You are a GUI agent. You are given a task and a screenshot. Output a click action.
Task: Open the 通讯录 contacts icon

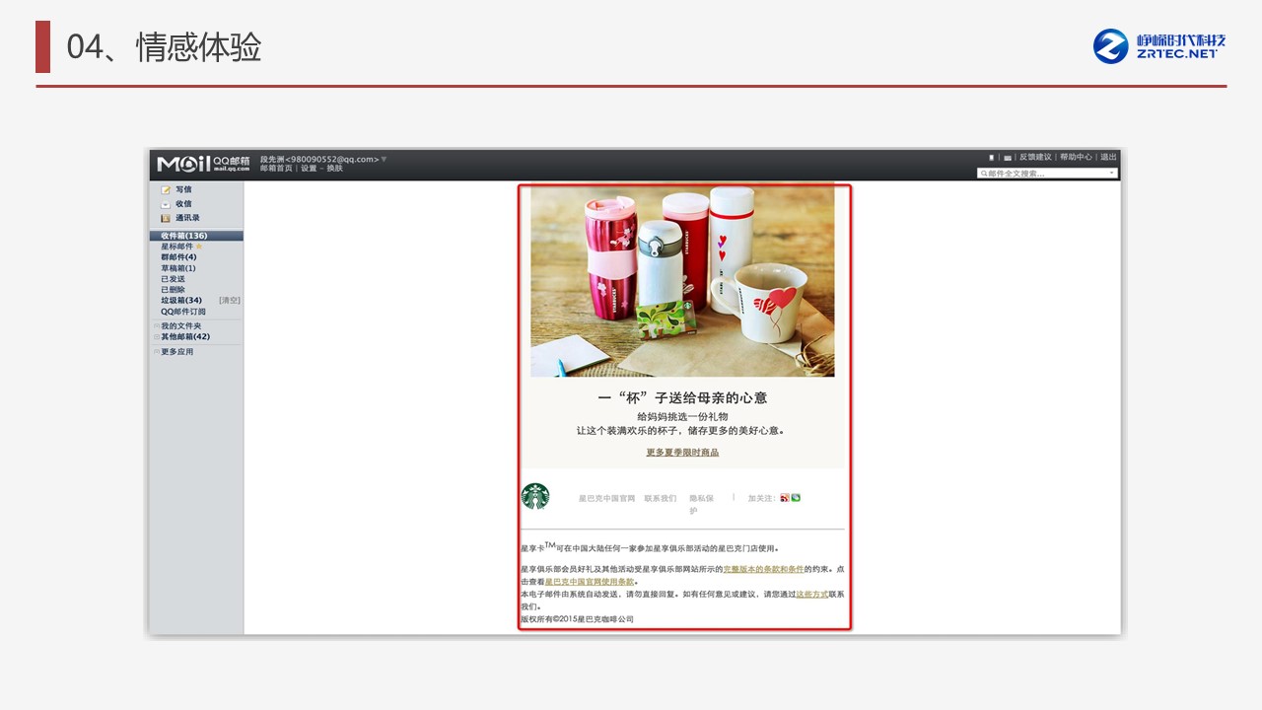coord(166,218)
